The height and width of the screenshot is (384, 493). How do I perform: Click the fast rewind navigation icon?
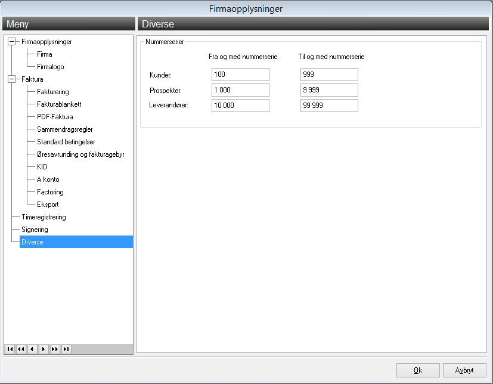21,349
